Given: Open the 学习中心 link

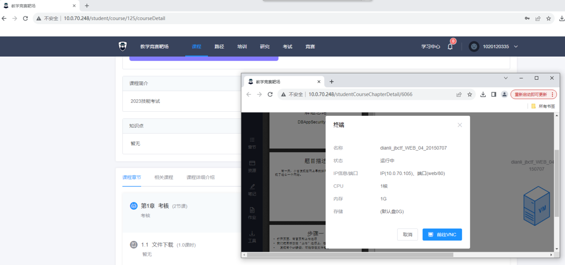Looking at the screenshot, I should point(431,46).
